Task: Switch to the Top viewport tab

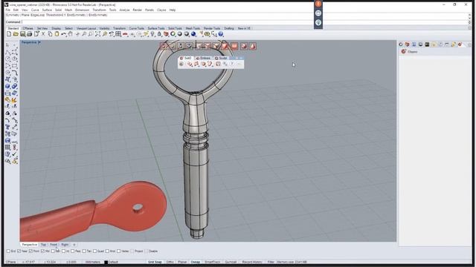Action: (43, 245)
